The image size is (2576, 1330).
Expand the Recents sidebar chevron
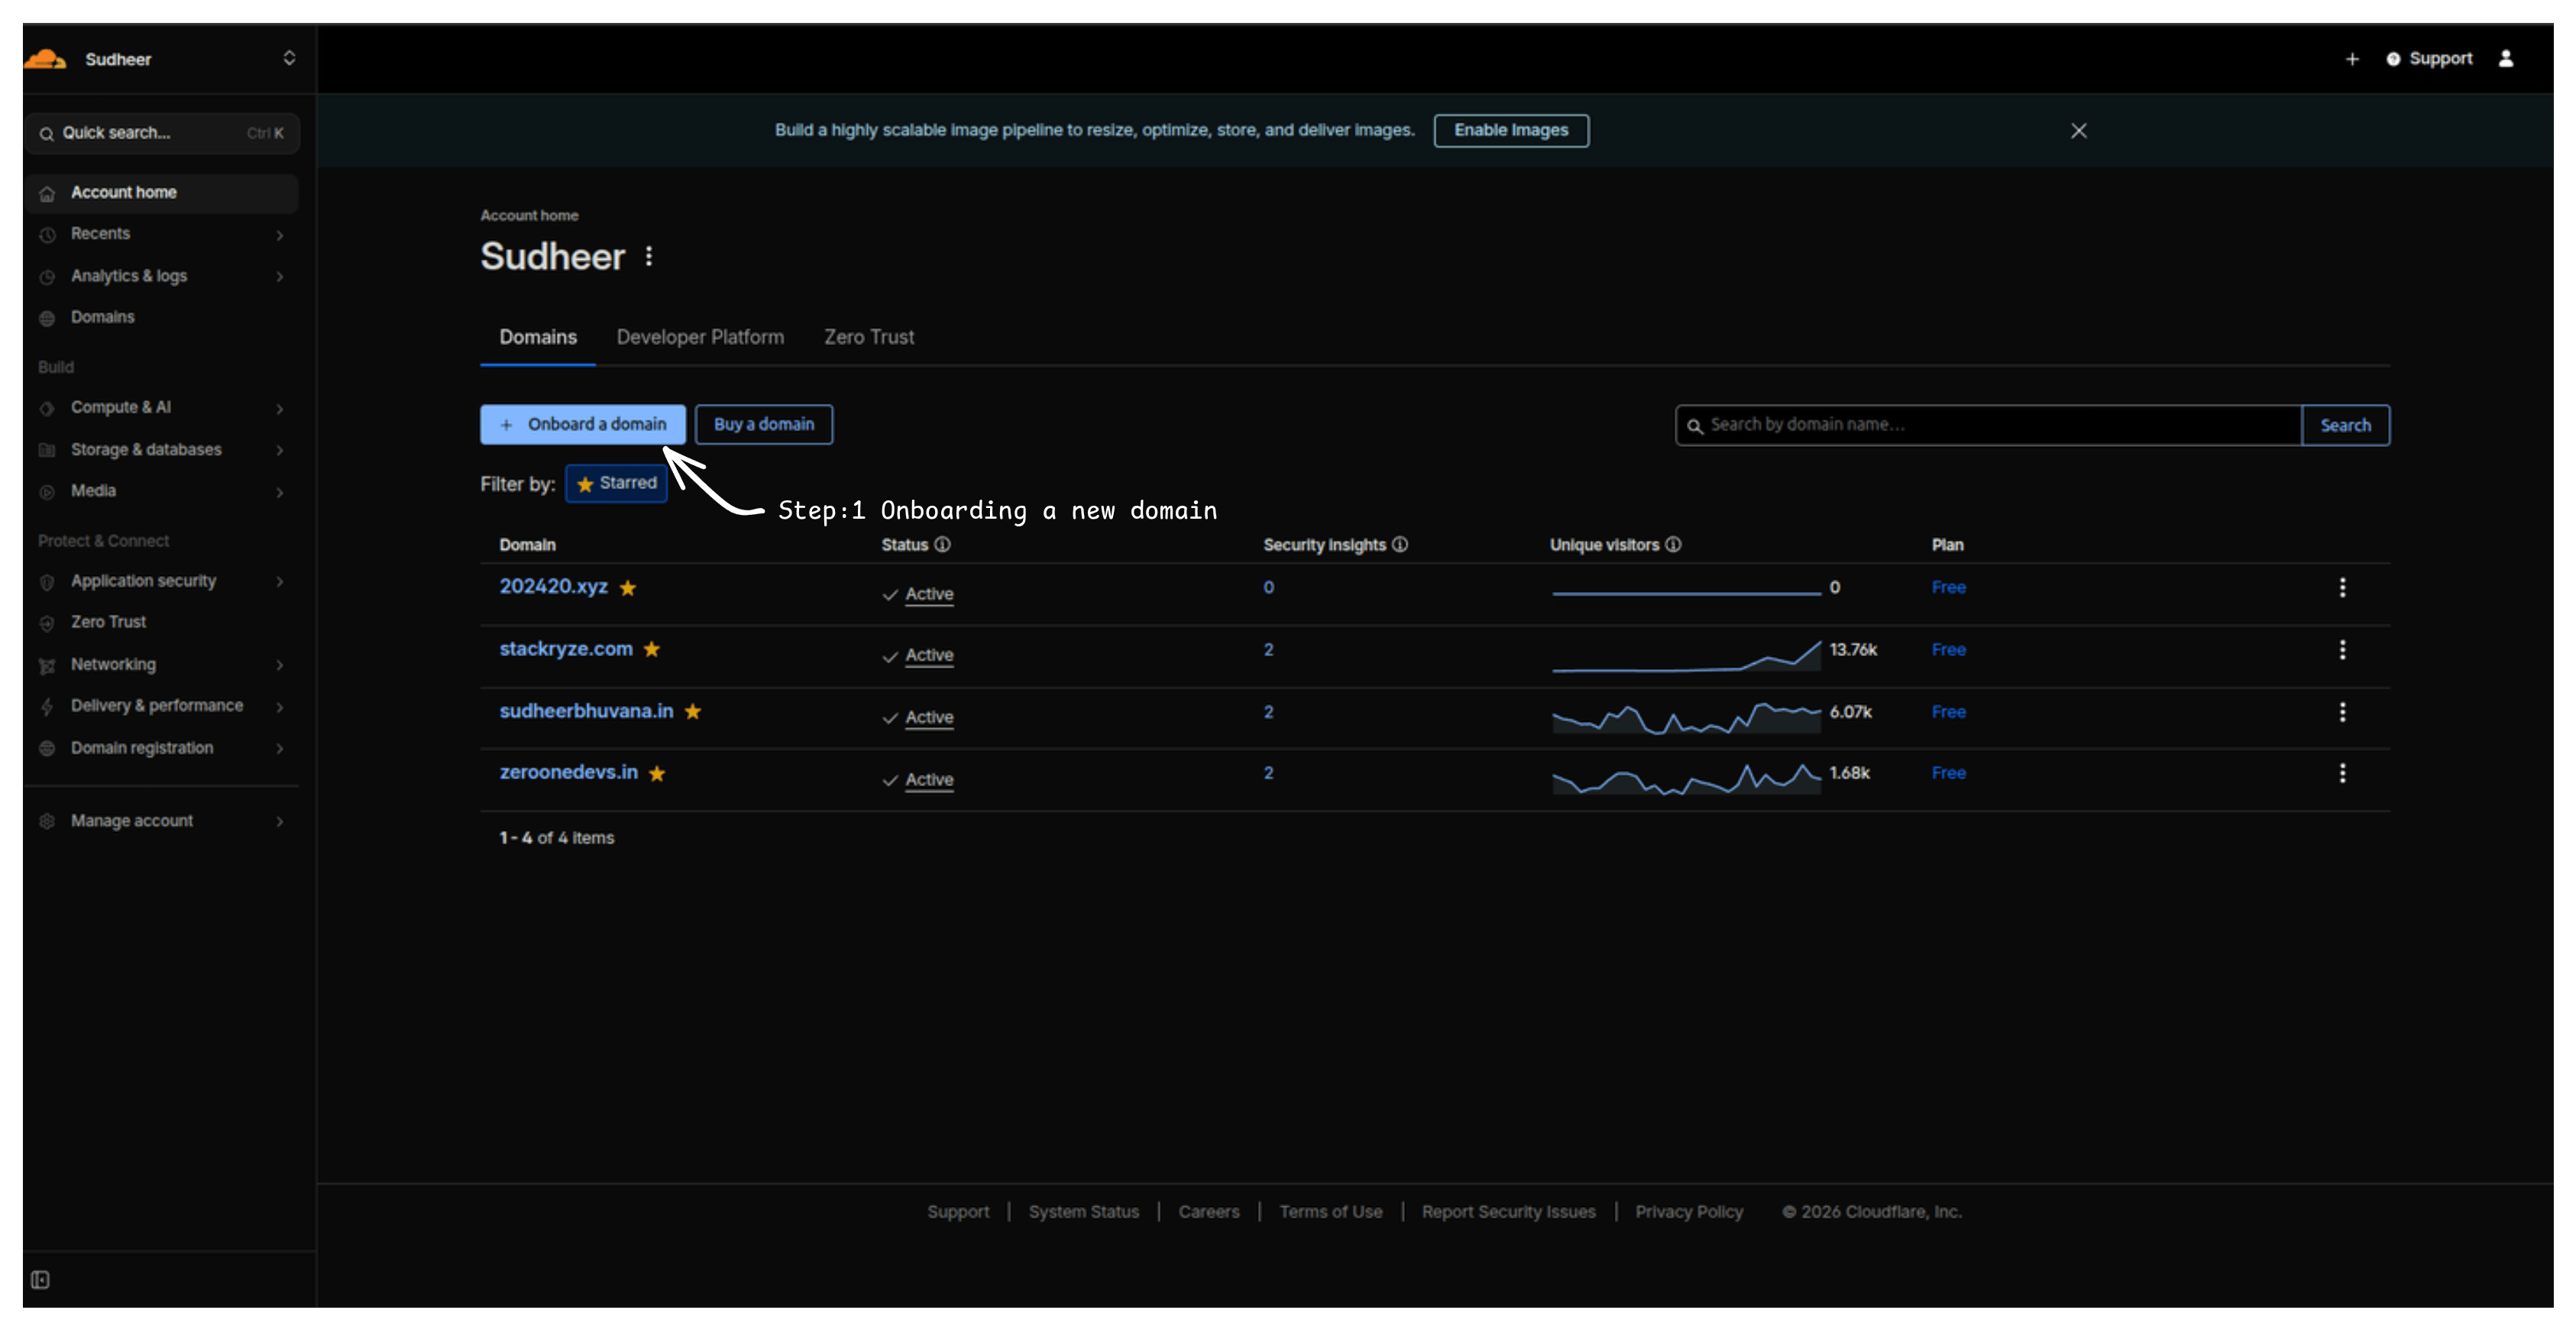click(280, 235)
